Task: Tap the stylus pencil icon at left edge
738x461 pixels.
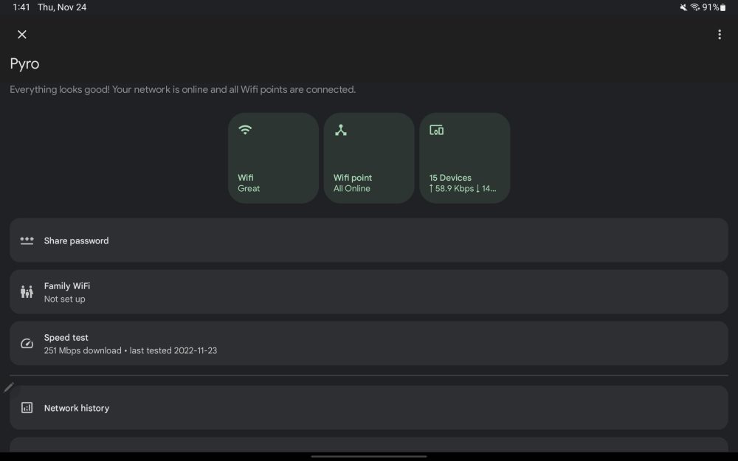Action: click(8, 387)
